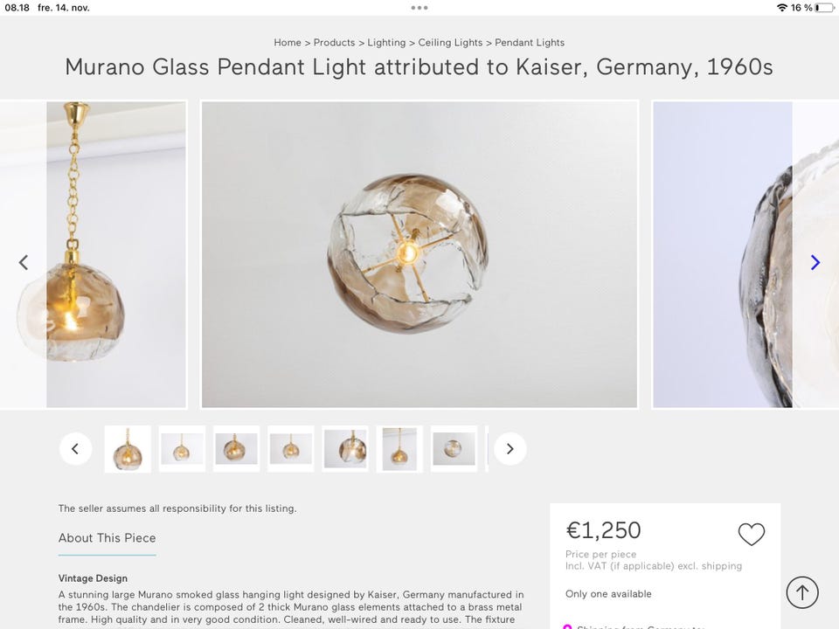Select the fifth pendant light thumbnail
The width and height of the screenshot is (839, 629).
pyautogui.click(x=345, y=448)
